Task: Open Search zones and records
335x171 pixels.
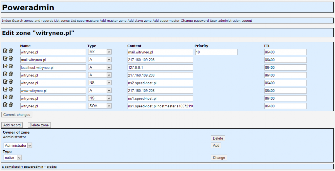Action: [x=33, y=21]
